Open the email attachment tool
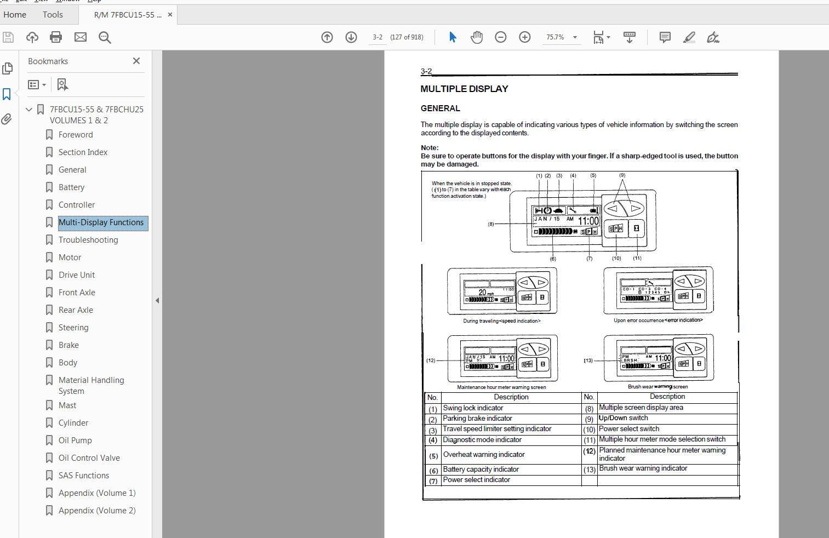Screen dimensions: 829x538 tap(80, 37)
